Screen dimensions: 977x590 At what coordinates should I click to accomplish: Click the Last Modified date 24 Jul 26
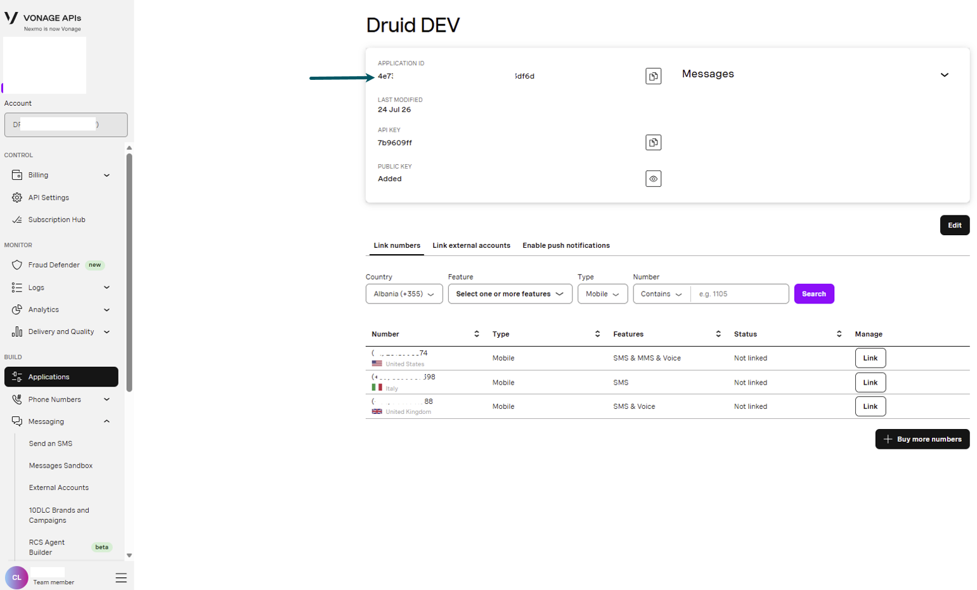394,110
